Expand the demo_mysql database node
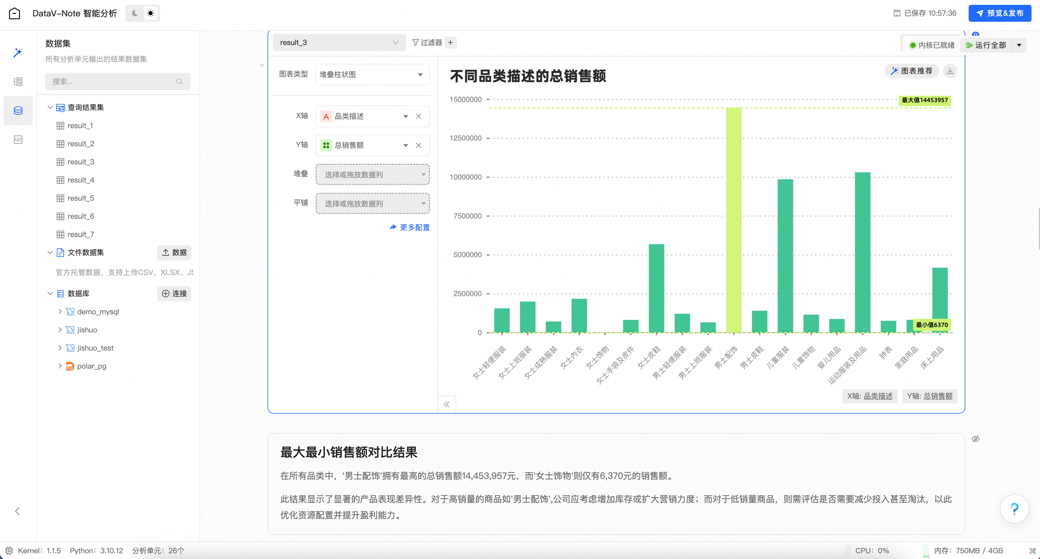1040x559 pixels. tap(60, 312)
